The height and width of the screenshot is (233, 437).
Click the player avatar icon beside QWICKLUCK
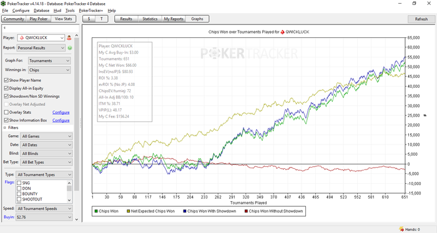(69, 38)
